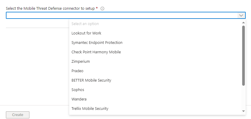Choose BETTER Mobile Security option
The image size is (251, 119).
coord(91,80)
